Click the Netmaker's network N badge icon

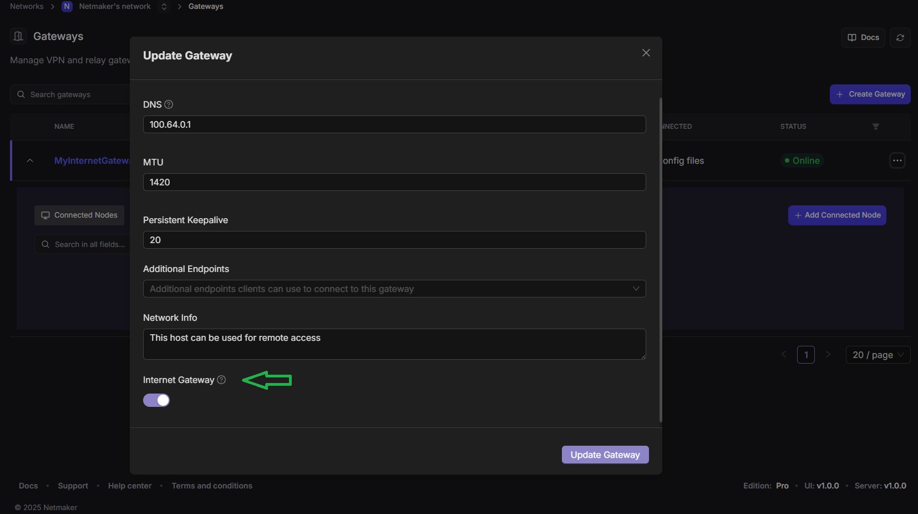click(67, 7)
